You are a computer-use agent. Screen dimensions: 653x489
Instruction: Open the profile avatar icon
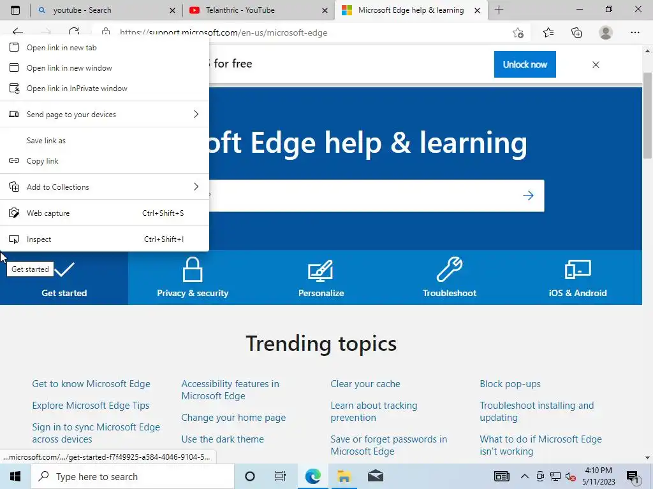[606, 32]
